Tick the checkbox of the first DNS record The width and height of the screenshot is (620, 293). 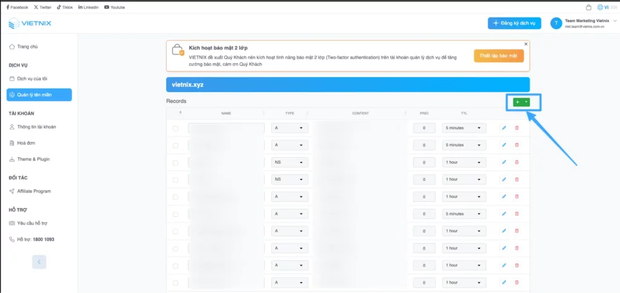(176, 128)
